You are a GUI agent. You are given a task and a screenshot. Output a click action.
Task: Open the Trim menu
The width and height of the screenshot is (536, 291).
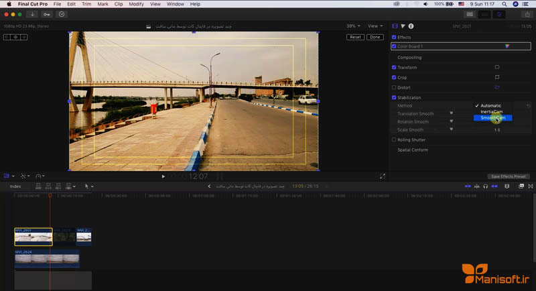[86, 4]
